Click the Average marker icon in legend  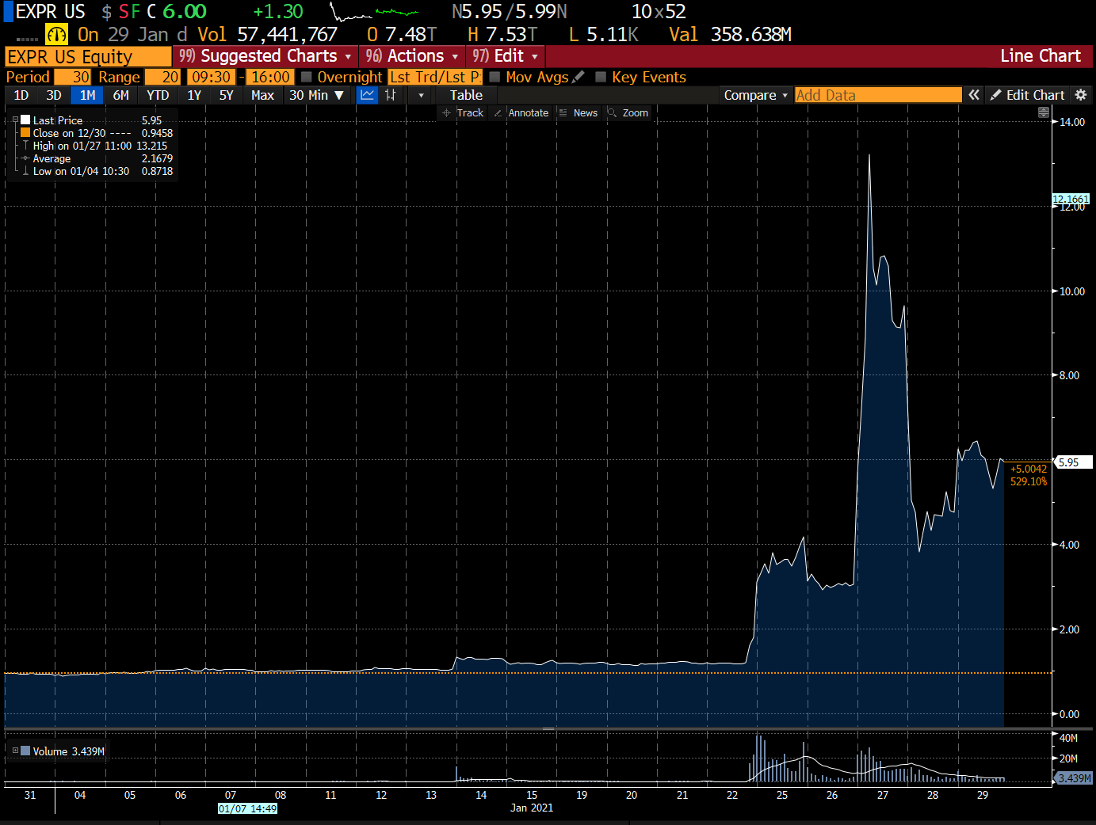tap(25, 158)
